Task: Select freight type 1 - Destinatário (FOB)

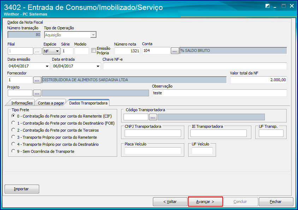Action: point(13,123)
